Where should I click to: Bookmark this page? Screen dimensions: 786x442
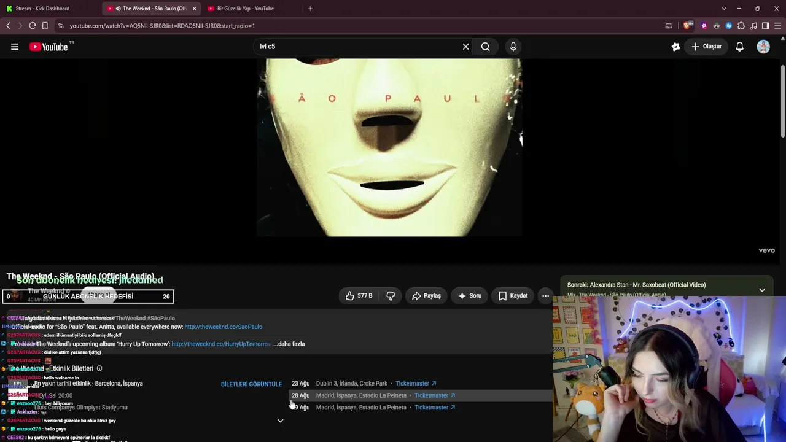pyautogui.click(x=45, y=26)
